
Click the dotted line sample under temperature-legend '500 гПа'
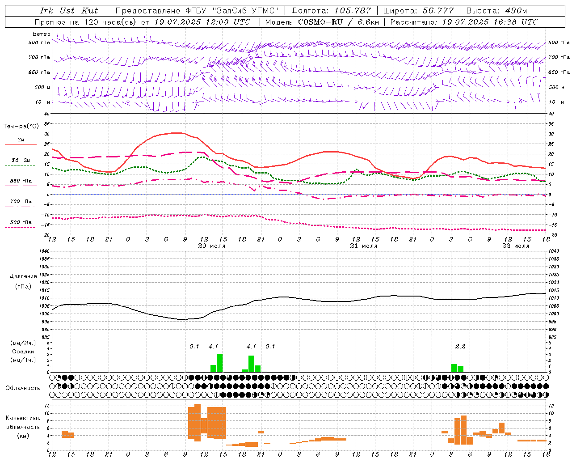pos(21,227)
